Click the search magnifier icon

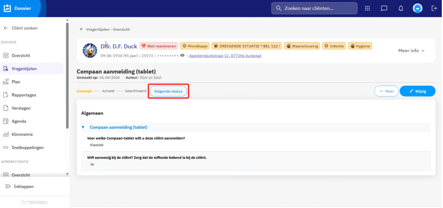(279, 8)
